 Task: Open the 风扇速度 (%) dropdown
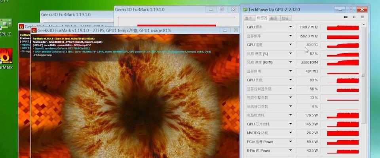pyautogui.click(x=291, y=53)
